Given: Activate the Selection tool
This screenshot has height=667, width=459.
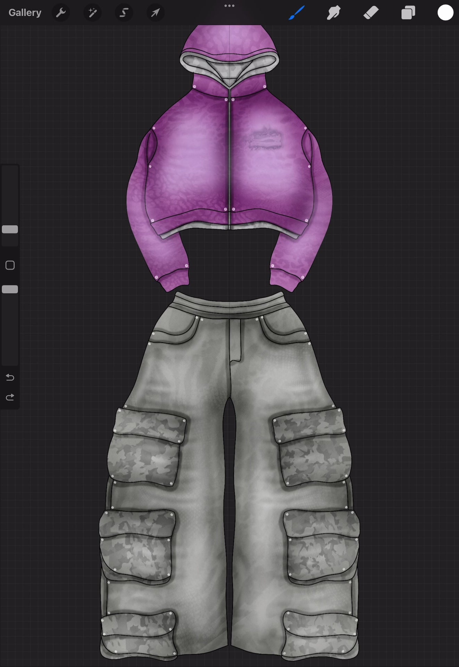Looking at the screenshot, I should click(124, 13).
